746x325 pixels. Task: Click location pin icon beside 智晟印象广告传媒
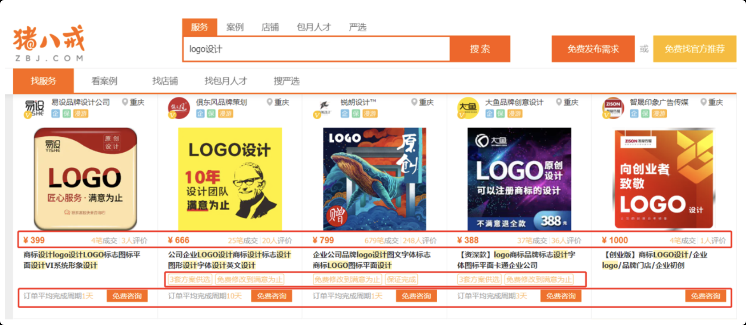(704, 102)
